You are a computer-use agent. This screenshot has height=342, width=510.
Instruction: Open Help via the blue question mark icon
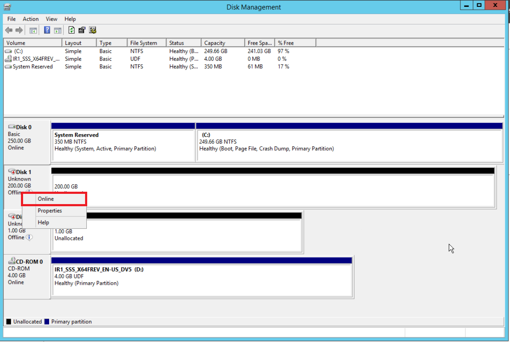click(x=47, y=30)
